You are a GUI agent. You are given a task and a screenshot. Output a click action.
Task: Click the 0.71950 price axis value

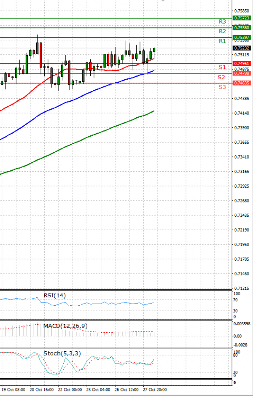[x=242, y=245]
